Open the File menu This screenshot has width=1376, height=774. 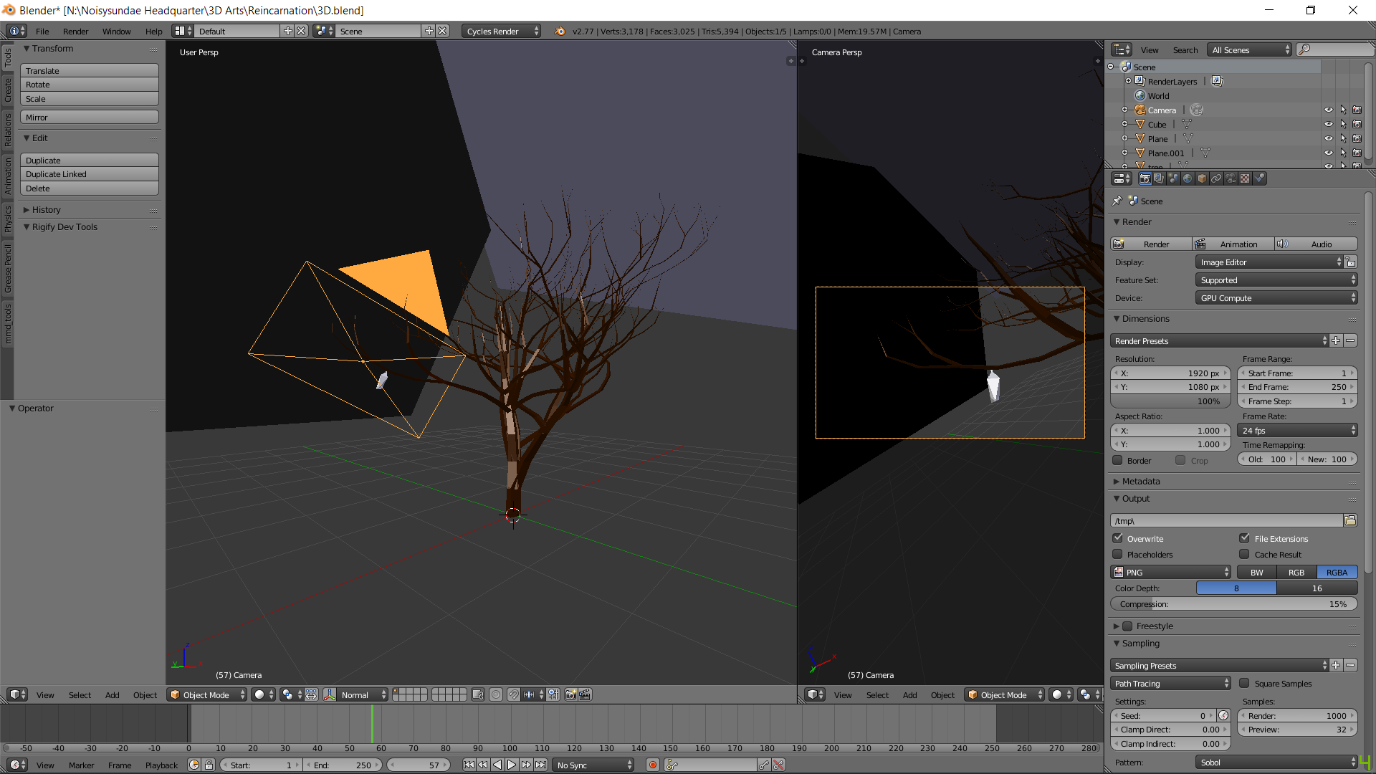click(42, 31)
